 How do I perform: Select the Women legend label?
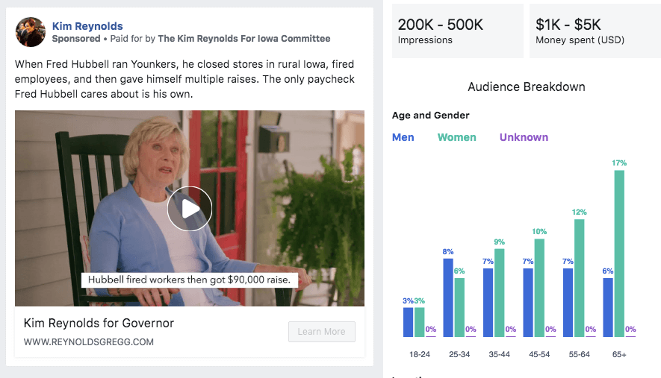point(456,137)
